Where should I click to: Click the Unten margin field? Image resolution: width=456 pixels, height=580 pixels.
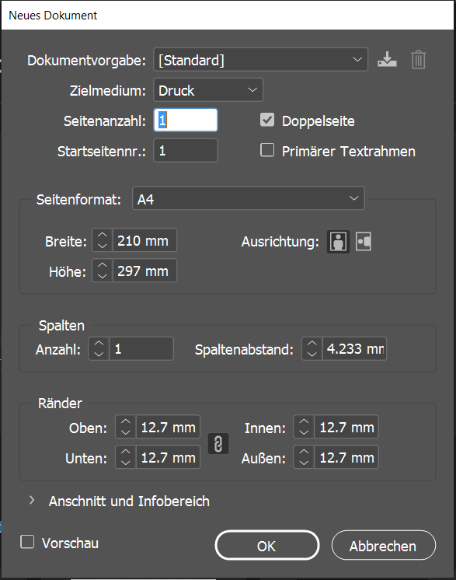coord(168,458)
